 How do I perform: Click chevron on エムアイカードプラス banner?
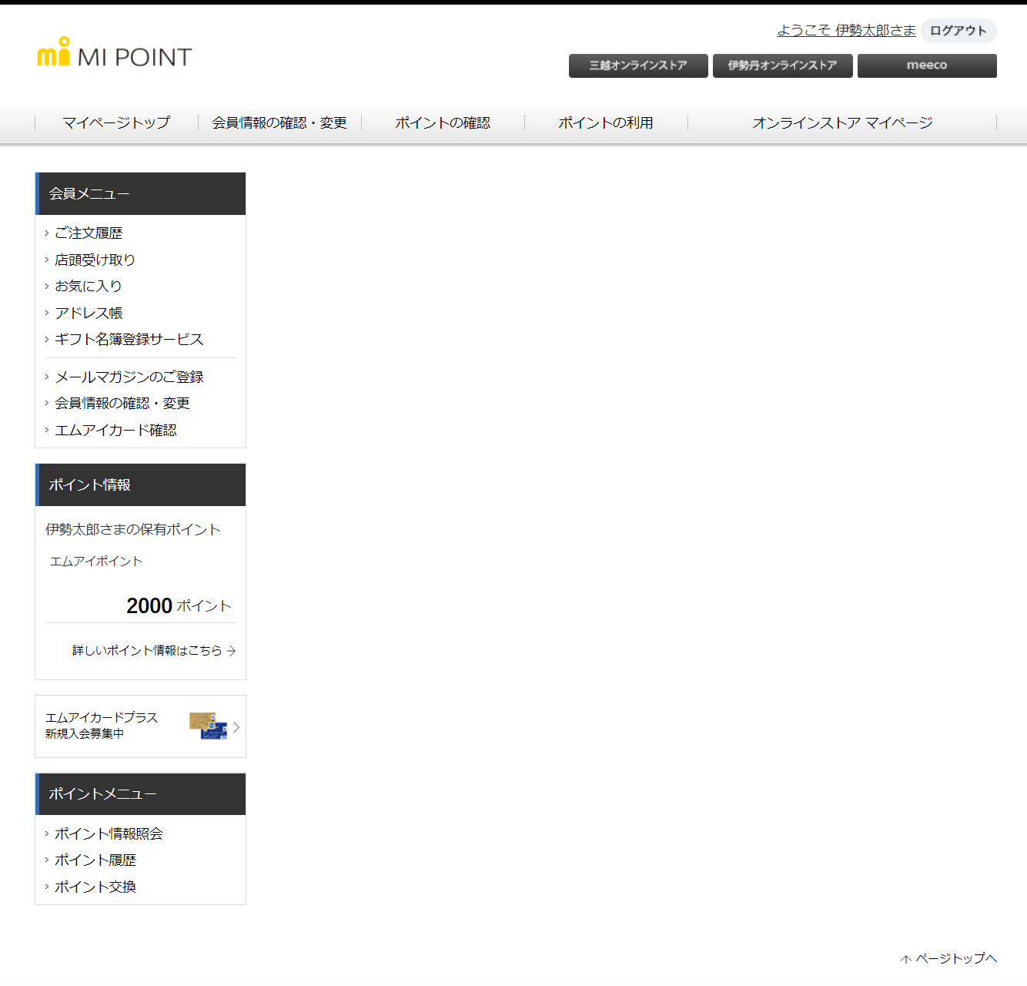[236, 727]
